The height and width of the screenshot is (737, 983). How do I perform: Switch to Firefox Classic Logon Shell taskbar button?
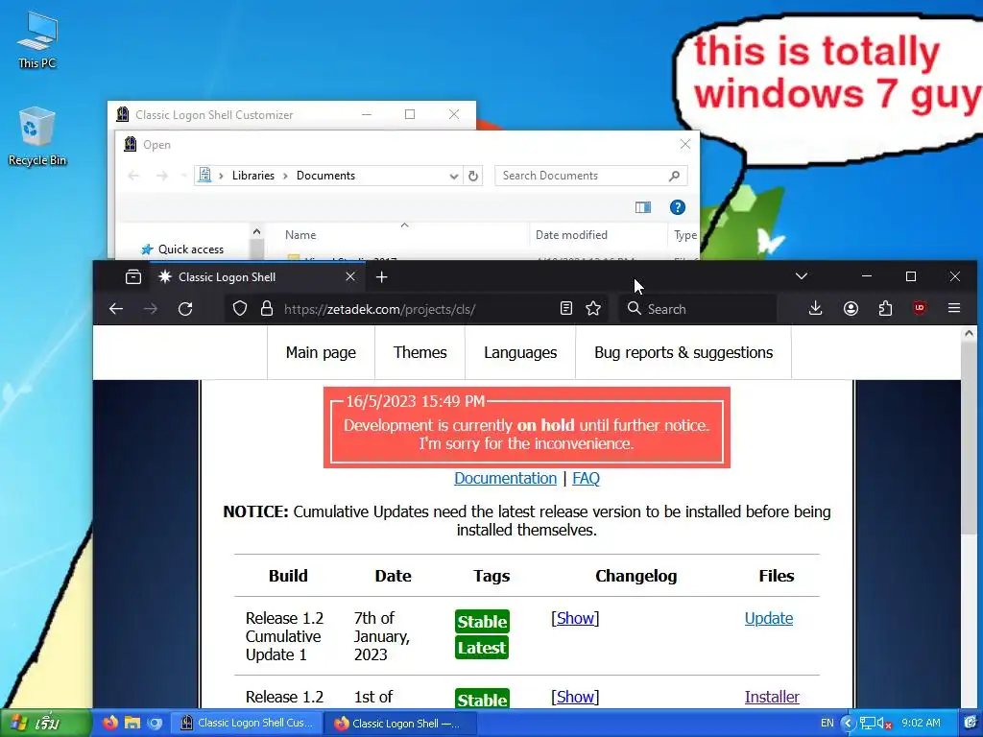pyautogui.click(x=400, y=724)
